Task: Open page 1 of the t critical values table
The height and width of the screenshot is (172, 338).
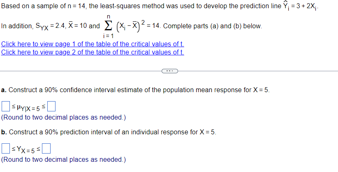Action: tap(93, 44)
